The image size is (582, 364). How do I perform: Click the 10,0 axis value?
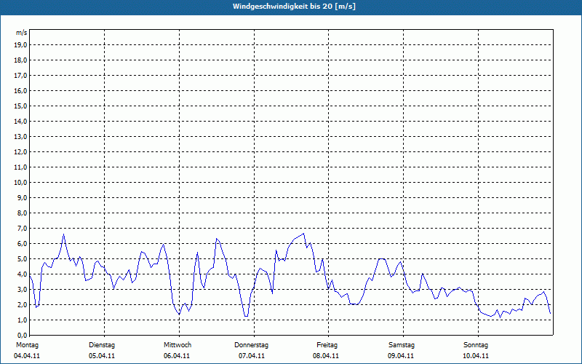pos(21,183)
